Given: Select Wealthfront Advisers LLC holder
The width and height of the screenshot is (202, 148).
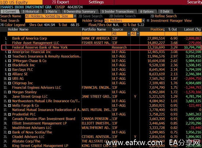Looking at the screenshot, I should pos(32,128).
